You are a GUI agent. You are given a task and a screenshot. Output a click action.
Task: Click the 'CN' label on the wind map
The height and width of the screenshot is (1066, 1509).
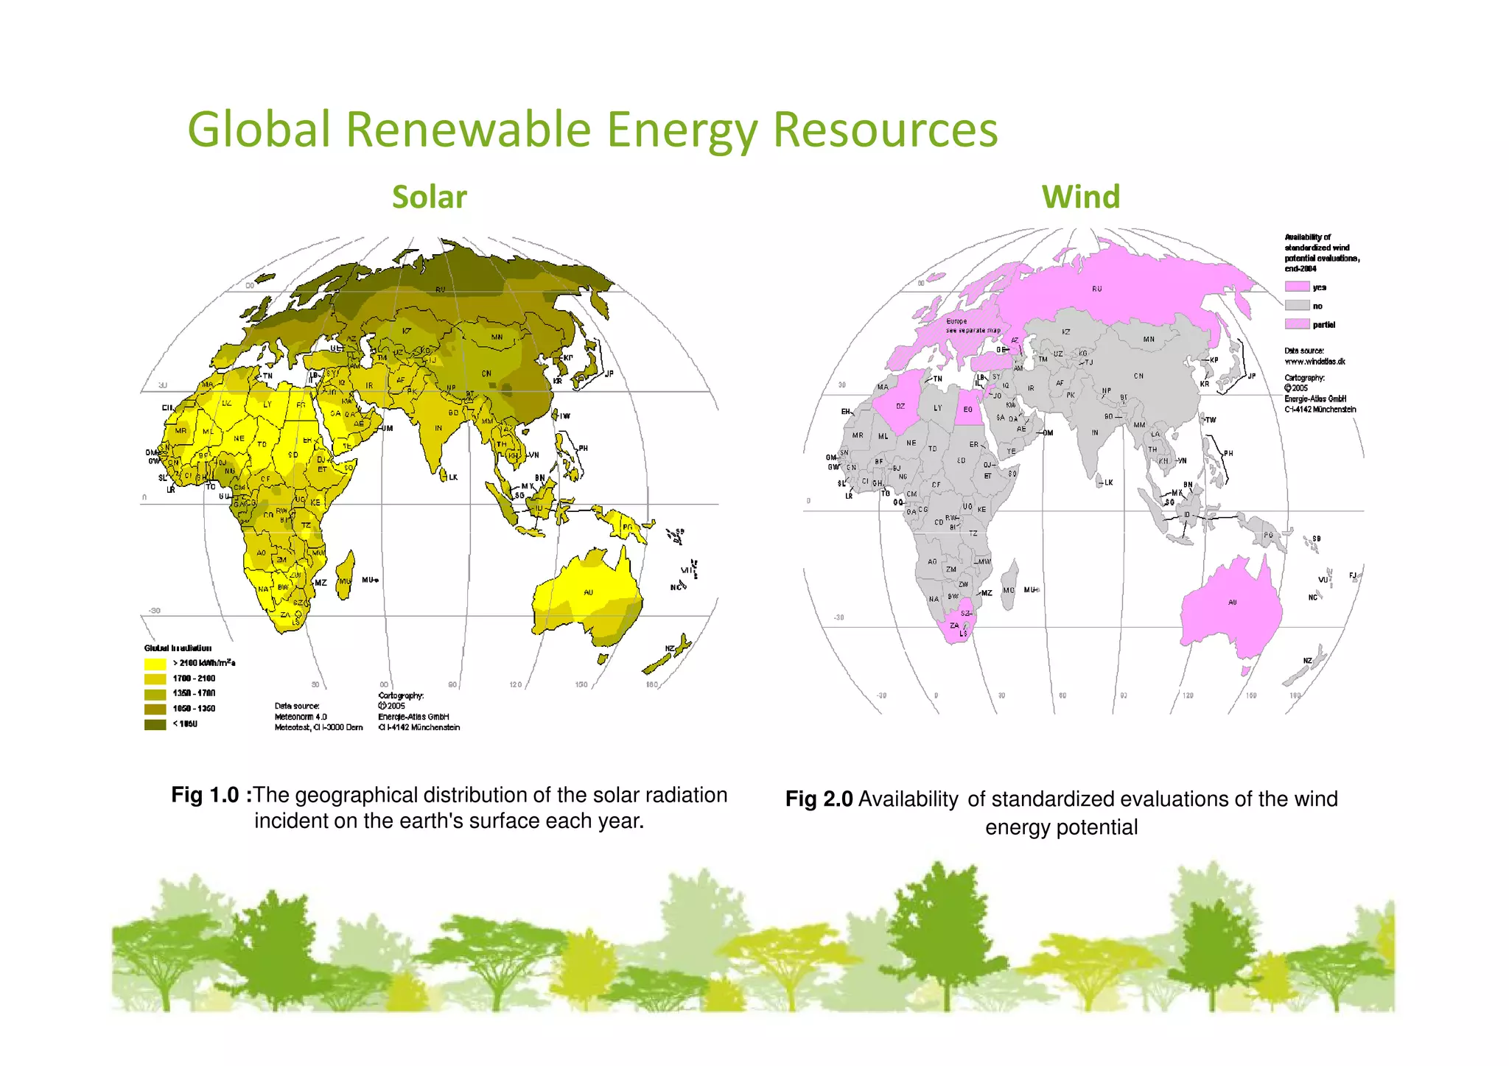1138,376
